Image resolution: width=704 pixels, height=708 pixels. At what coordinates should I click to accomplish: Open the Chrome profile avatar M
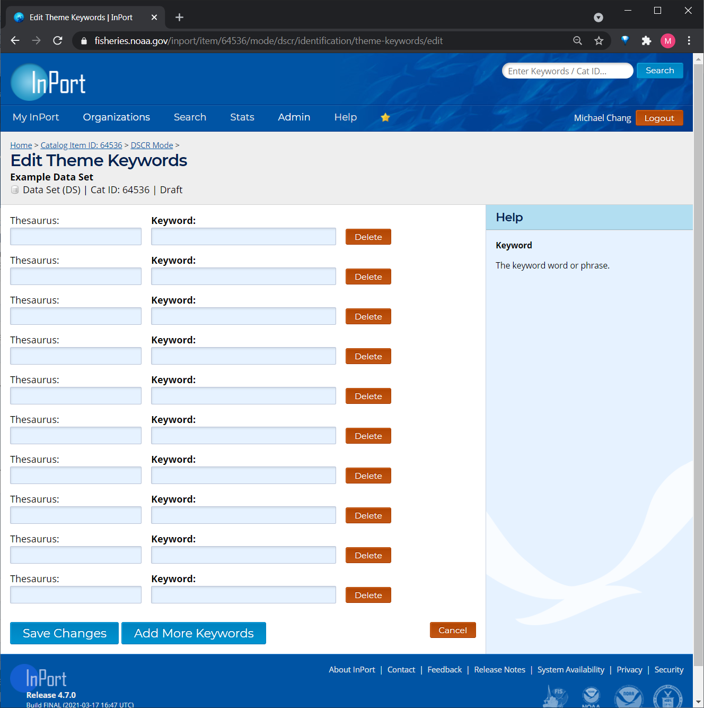point(667,41)
